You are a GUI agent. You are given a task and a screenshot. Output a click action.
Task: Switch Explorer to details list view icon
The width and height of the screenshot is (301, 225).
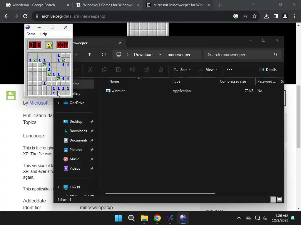pyautogui.click(x=273, y=199)
